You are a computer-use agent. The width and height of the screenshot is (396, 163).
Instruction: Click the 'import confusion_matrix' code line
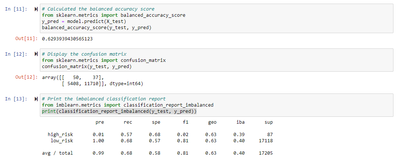(104, 60)
